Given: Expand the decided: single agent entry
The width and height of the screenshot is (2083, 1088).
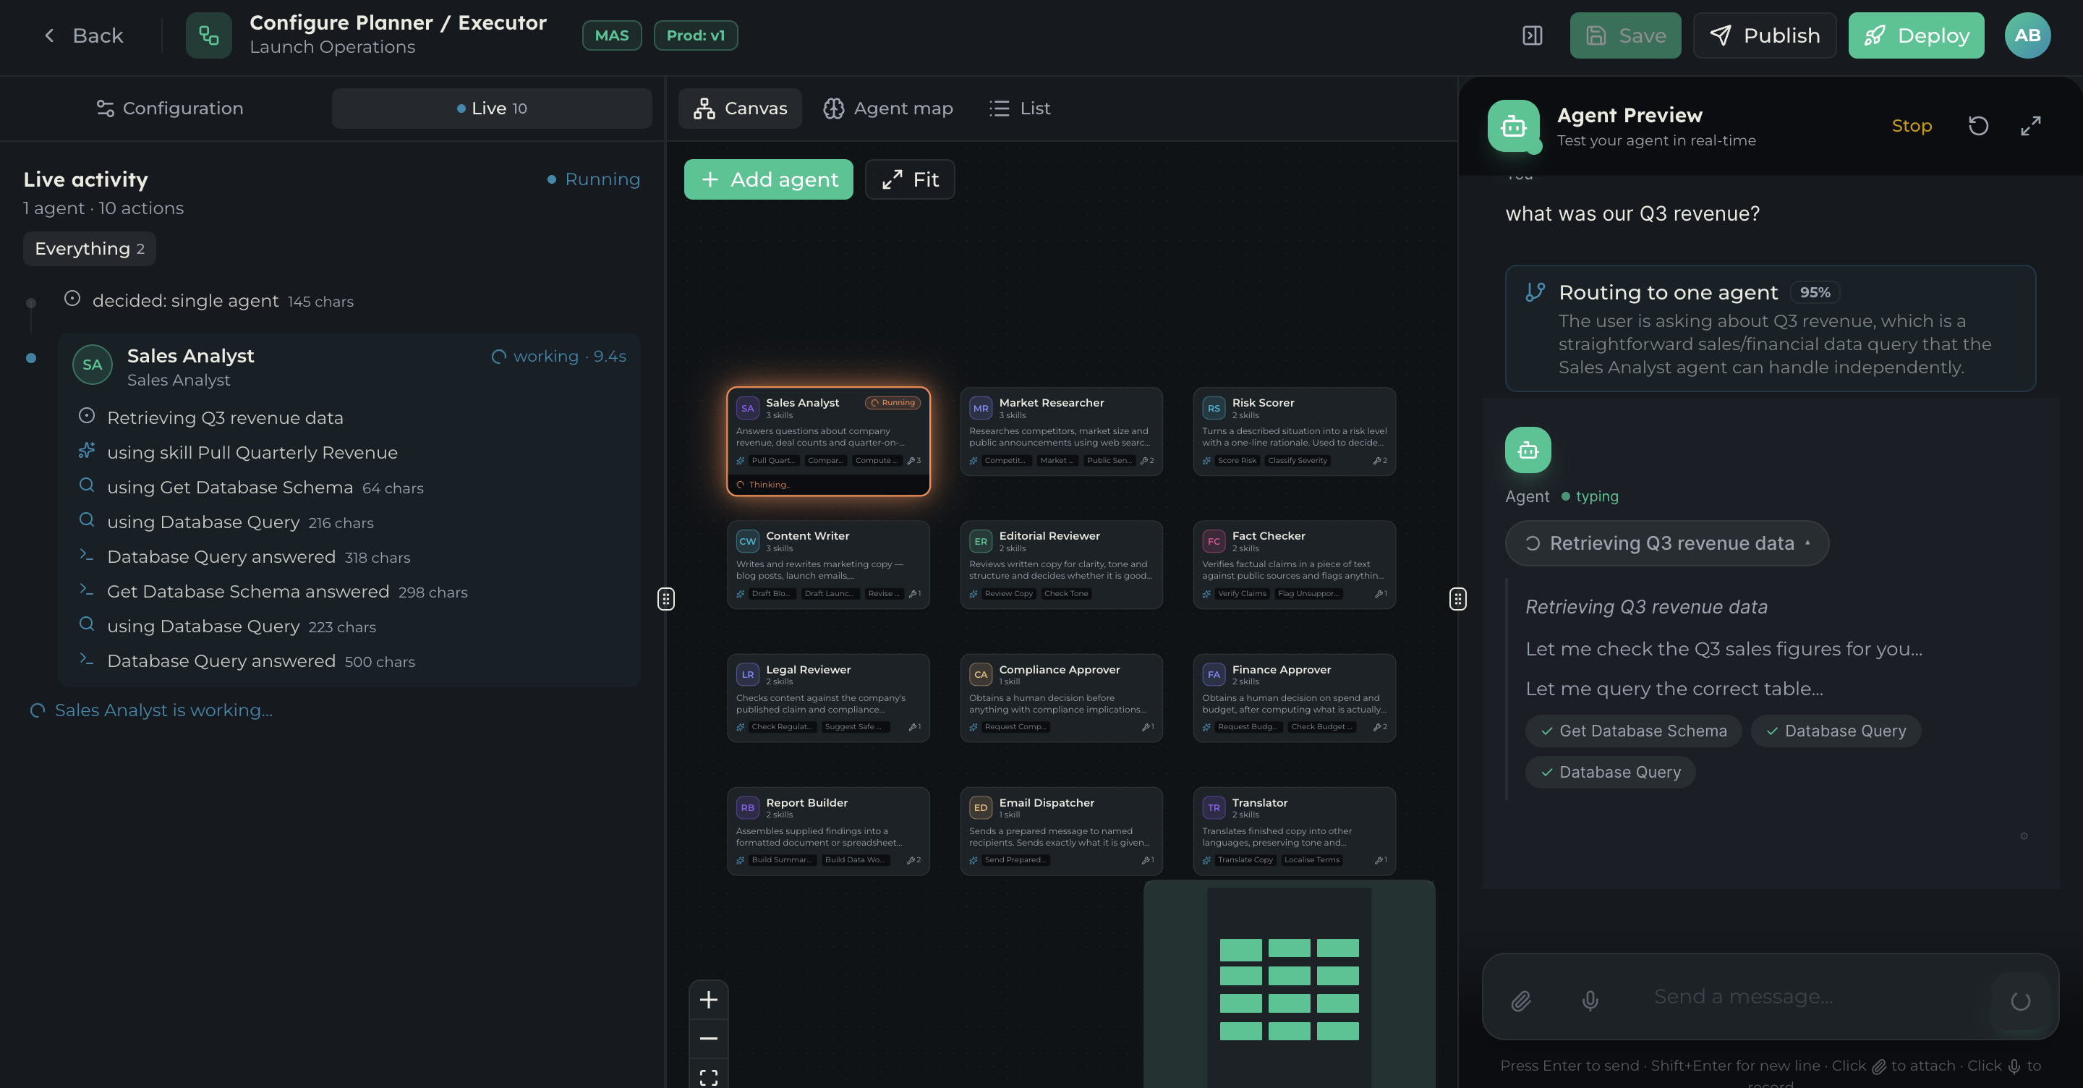Looking at the screenshot, I should (x=208, y=301).
